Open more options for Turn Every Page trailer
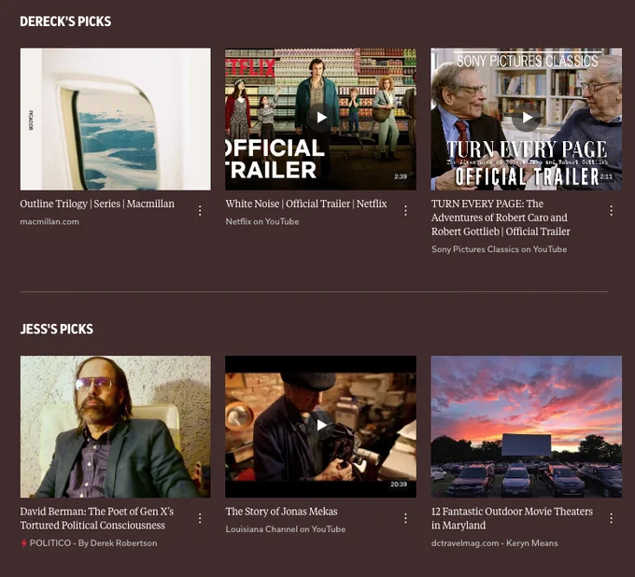 [611, 211]
